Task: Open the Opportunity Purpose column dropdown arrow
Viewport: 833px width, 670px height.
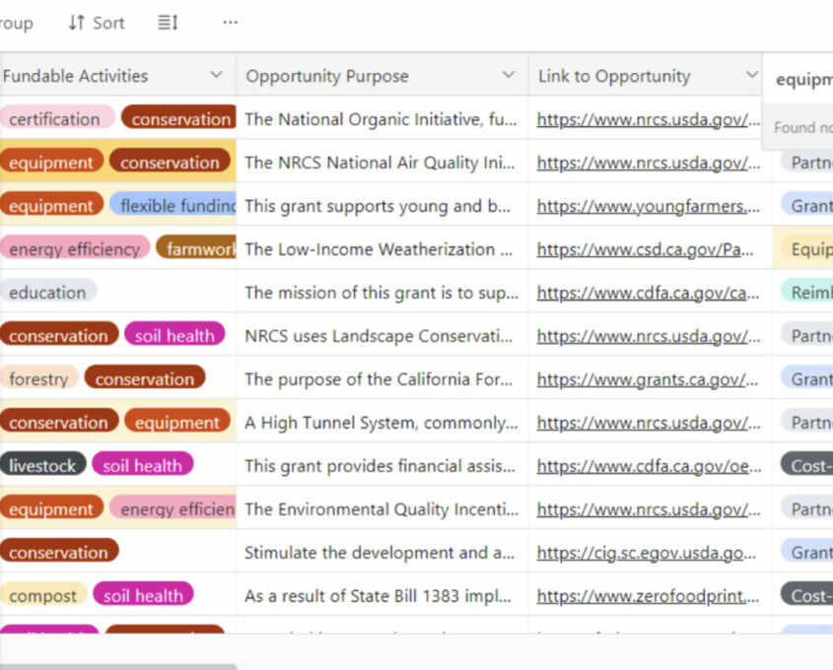Action: 509,76
